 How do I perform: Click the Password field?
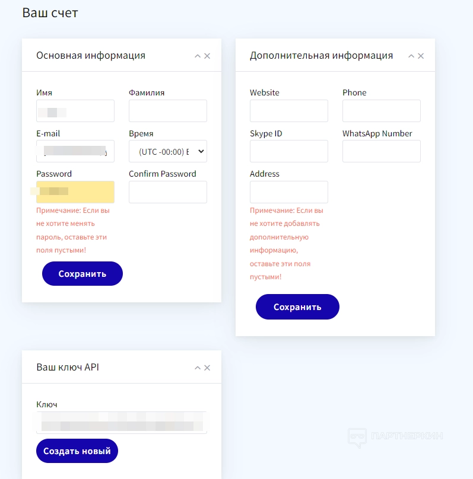point(75,192)
